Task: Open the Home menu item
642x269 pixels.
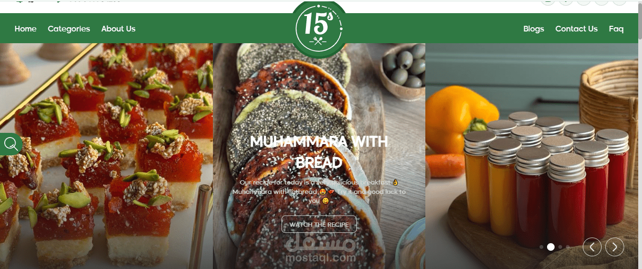Action: tap(25, 29)
